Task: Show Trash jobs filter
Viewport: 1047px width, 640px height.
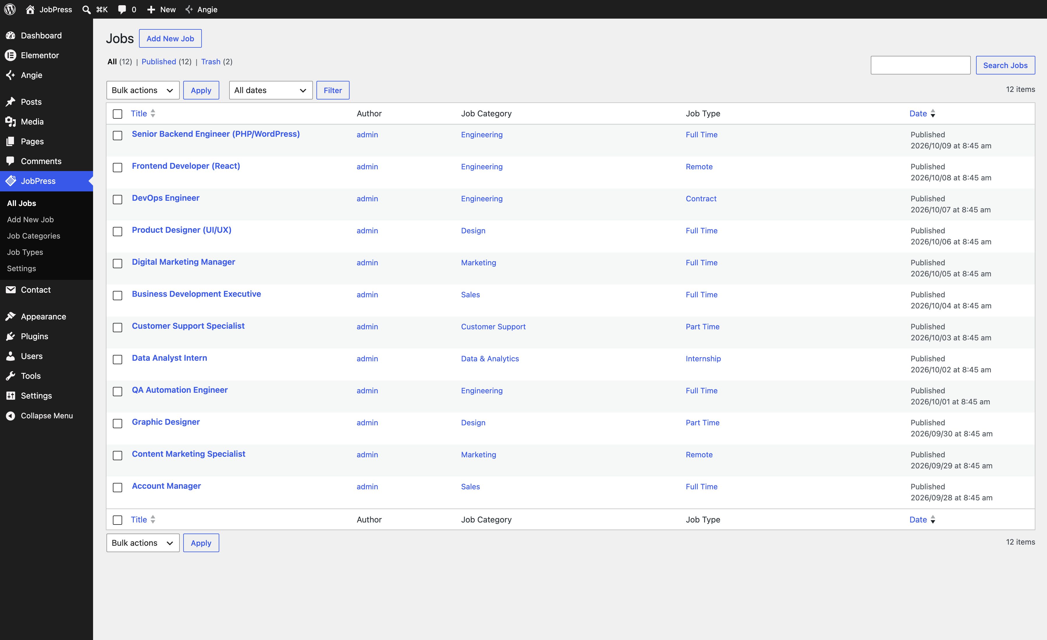Action: (211, 62)
